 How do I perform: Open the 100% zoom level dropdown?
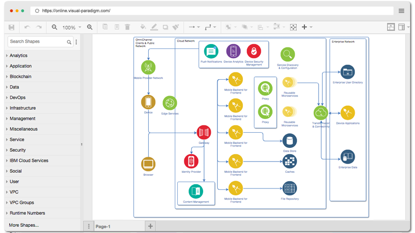pyautogui.click(x=72, y=27)
